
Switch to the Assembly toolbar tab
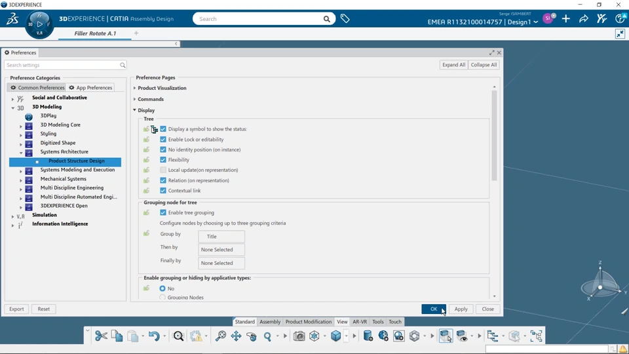pyautogui.click(x=270, y=321)
